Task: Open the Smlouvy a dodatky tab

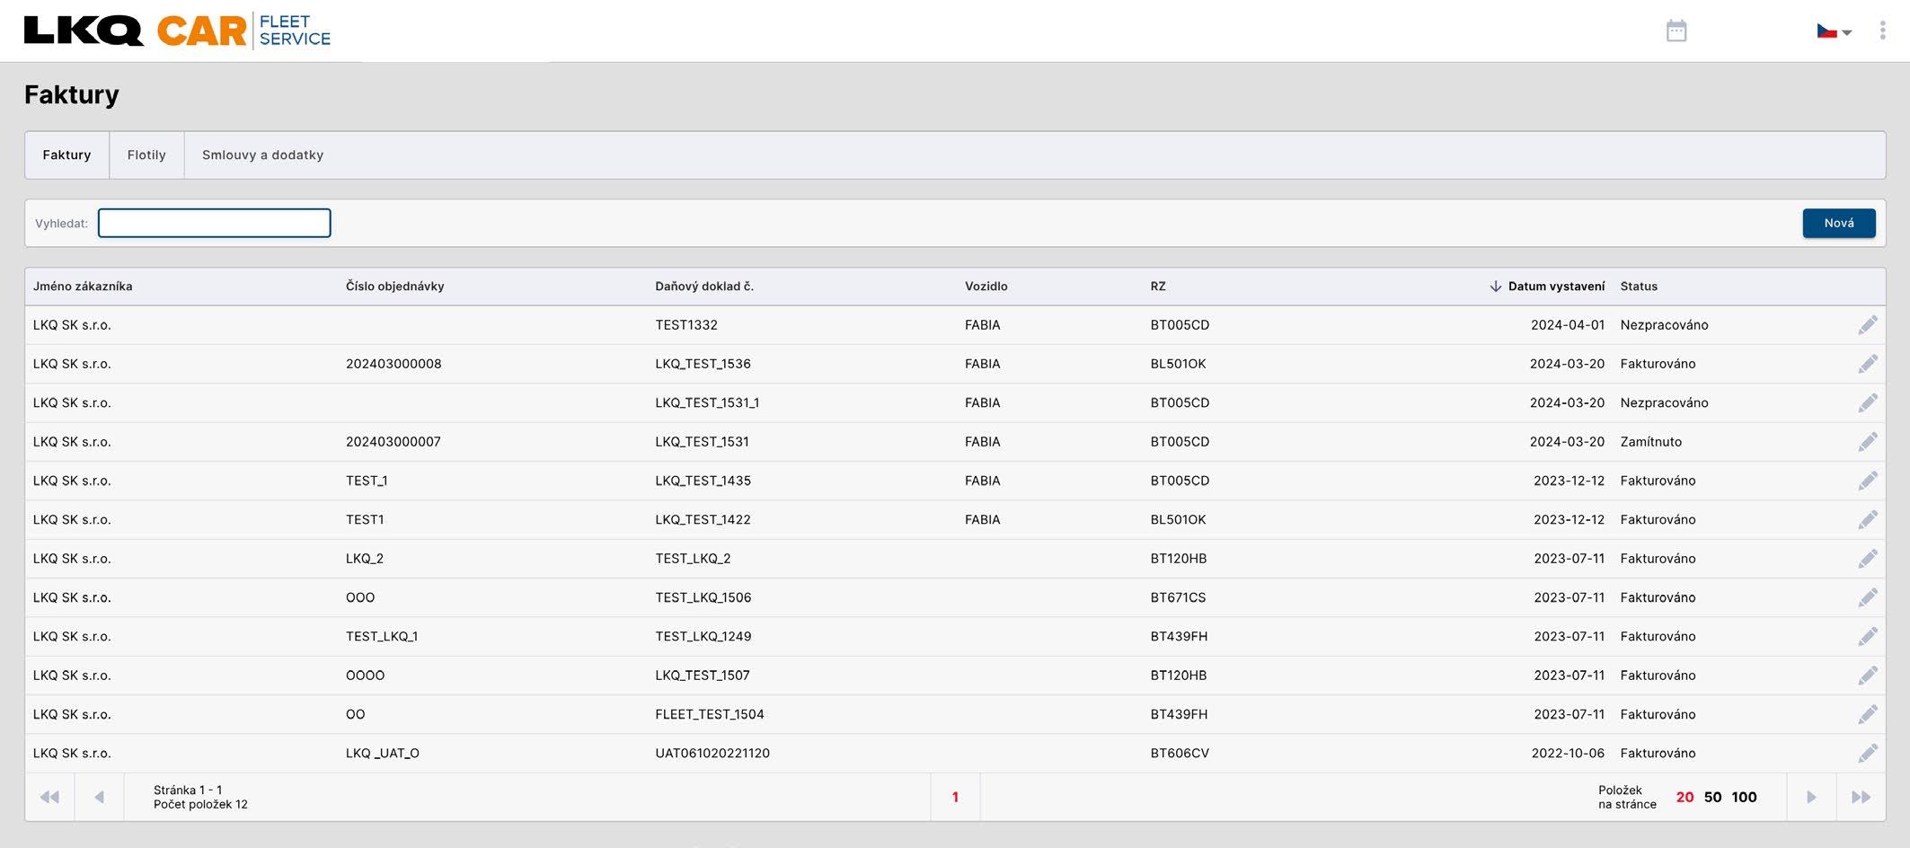Action: tap(262, 155)
